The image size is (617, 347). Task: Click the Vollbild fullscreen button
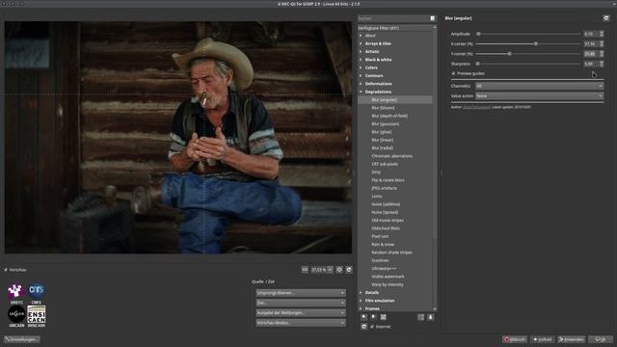(x=542, y=339)
